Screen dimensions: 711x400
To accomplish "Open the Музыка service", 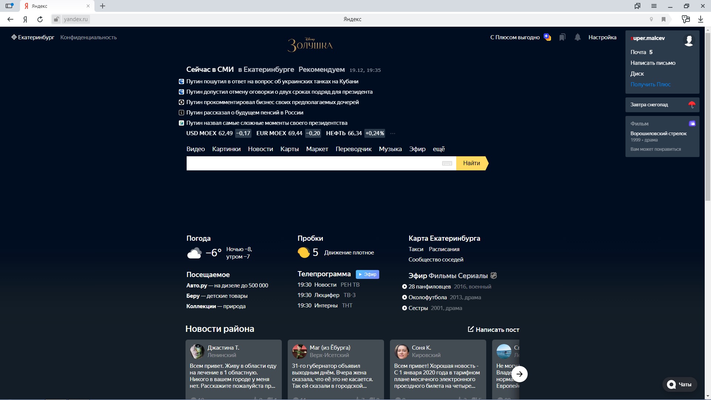I will (x=390, y=149).
